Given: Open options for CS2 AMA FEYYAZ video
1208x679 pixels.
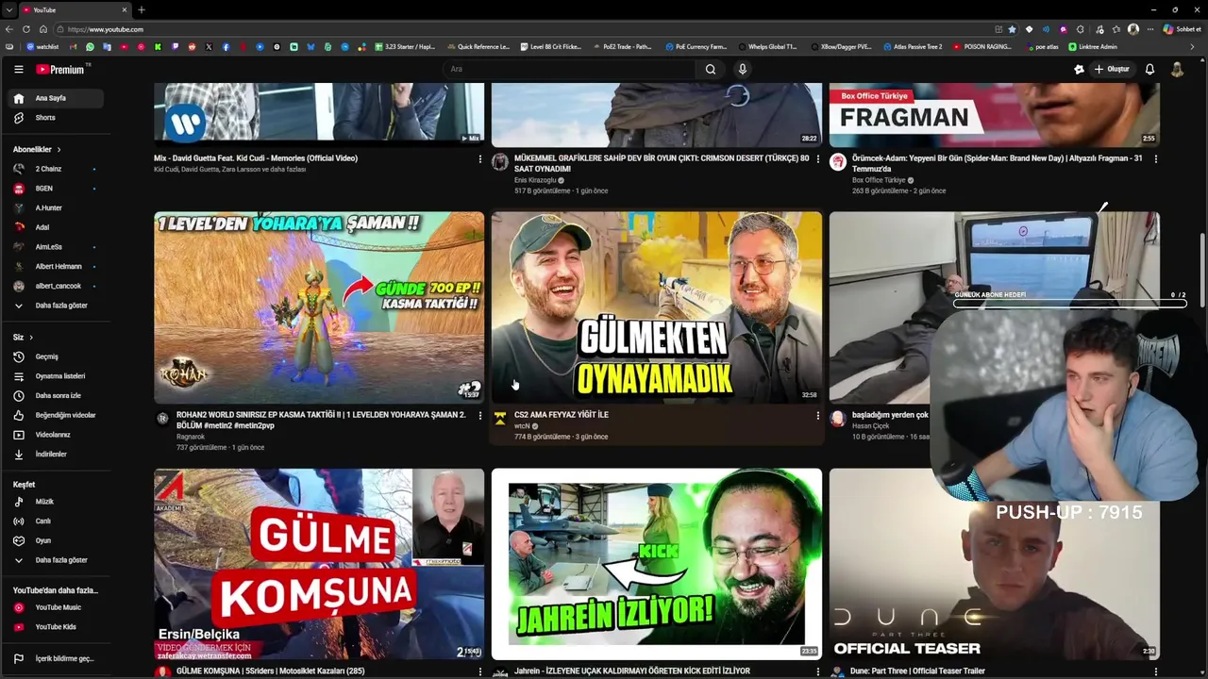Looking at the screenshot, I should tap(818, 416).
